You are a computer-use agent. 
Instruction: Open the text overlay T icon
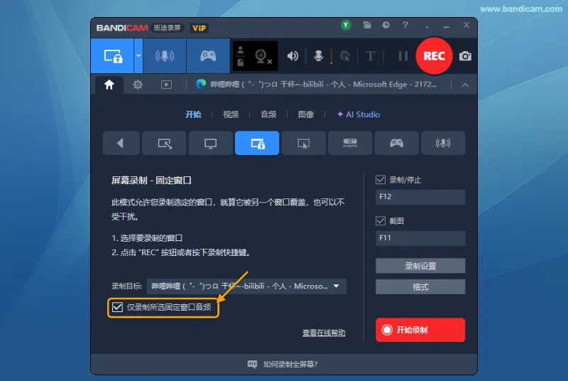370,56
